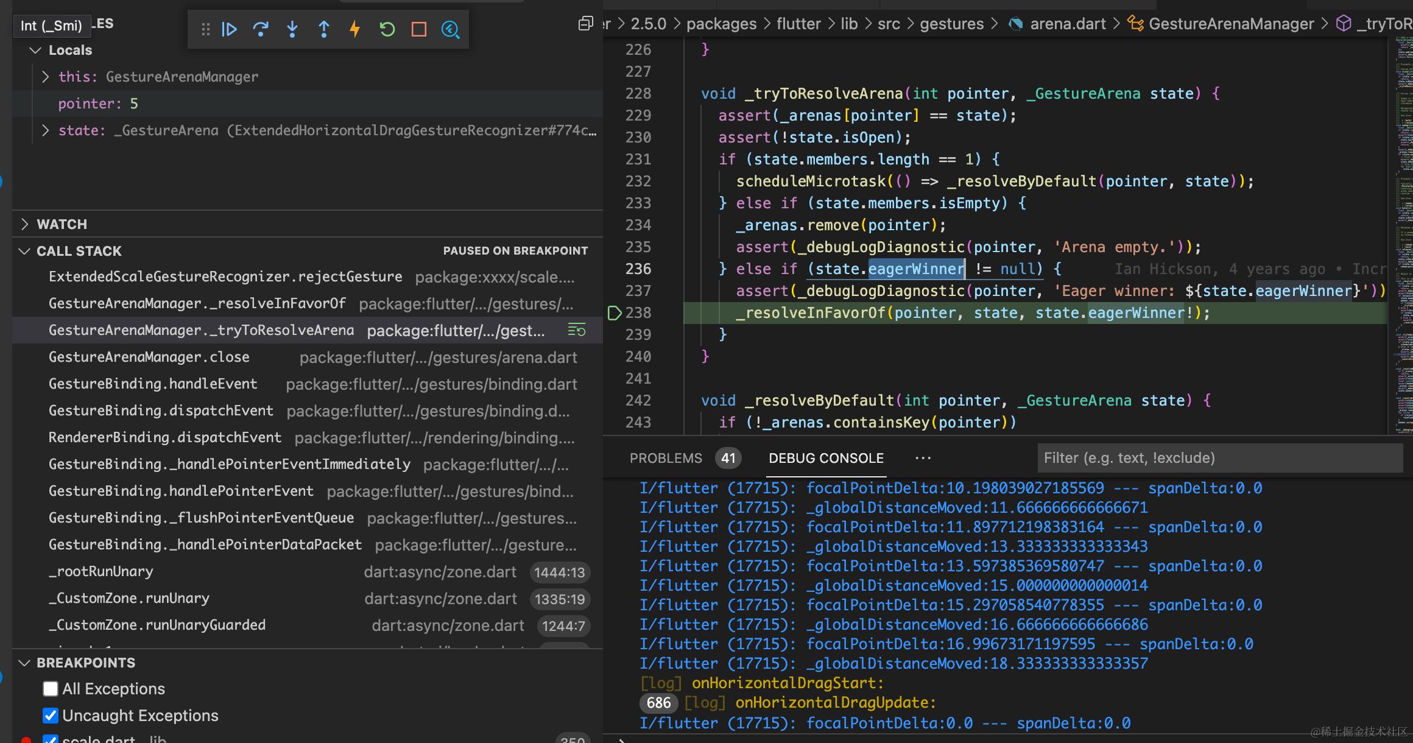
Task: Select the _CustomZone.runUnary stack frame
Action: (308, 599)
